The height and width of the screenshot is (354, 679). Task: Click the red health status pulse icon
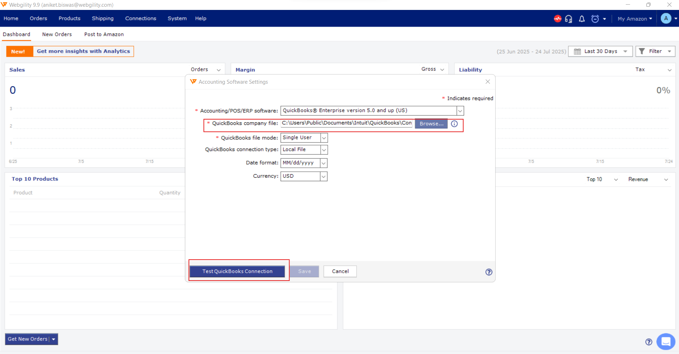tap(557, 19)
